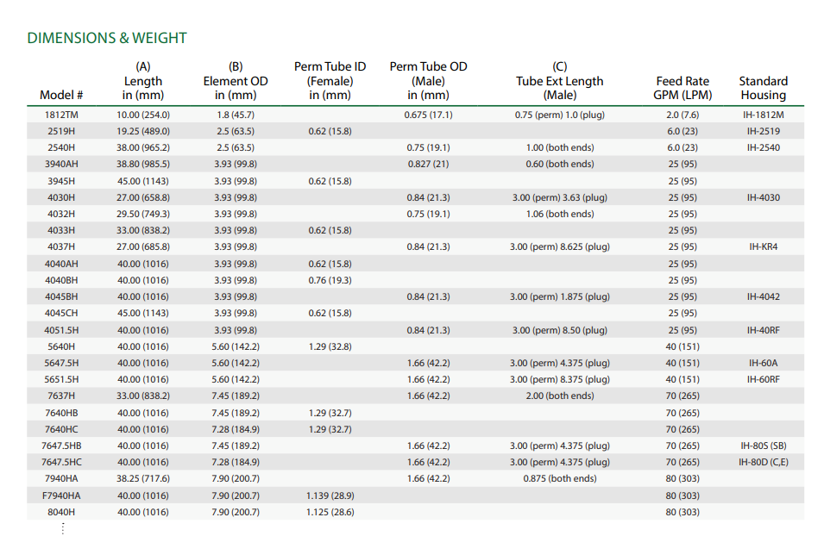Select model 7647.5HB row label
Screen dimensions: 824x536
(x=61, y=446)
